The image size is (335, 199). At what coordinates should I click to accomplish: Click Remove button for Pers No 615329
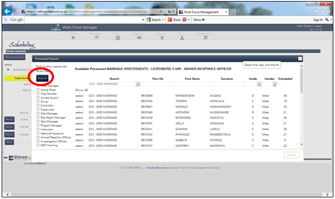click(9, 134)
